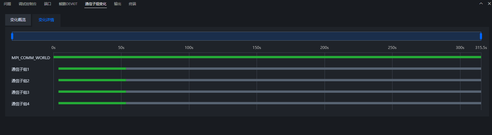Click the gray segment of 通信子组4

click(x=303, y=103)
